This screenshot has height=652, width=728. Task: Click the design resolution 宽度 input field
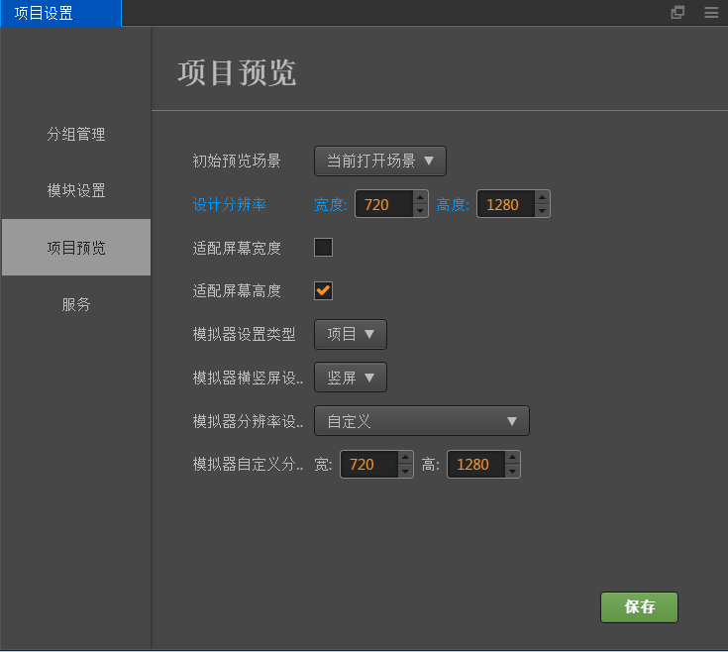382,204
